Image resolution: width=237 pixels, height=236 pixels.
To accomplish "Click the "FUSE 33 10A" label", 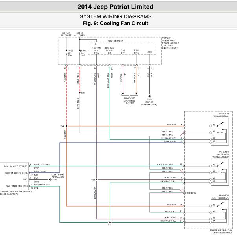I will point(84,53).
